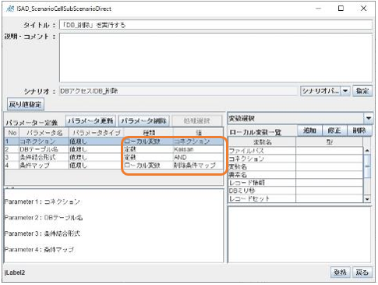Click inside the 説明・コメント text area

point(216,58)
